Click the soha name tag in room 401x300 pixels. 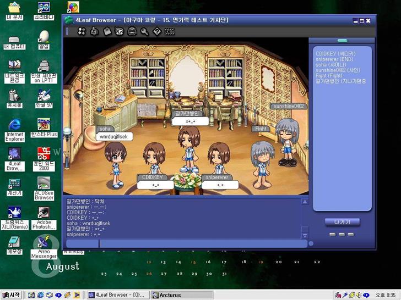point(105,129)
